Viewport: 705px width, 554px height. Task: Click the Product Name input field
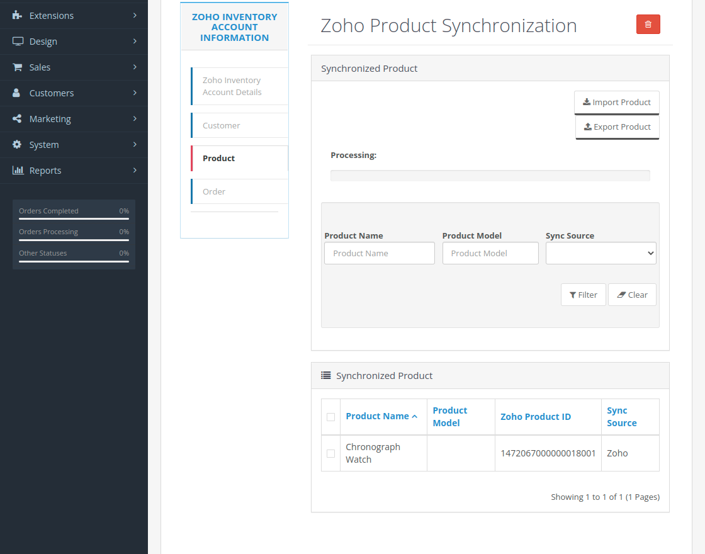coord(379,253)
